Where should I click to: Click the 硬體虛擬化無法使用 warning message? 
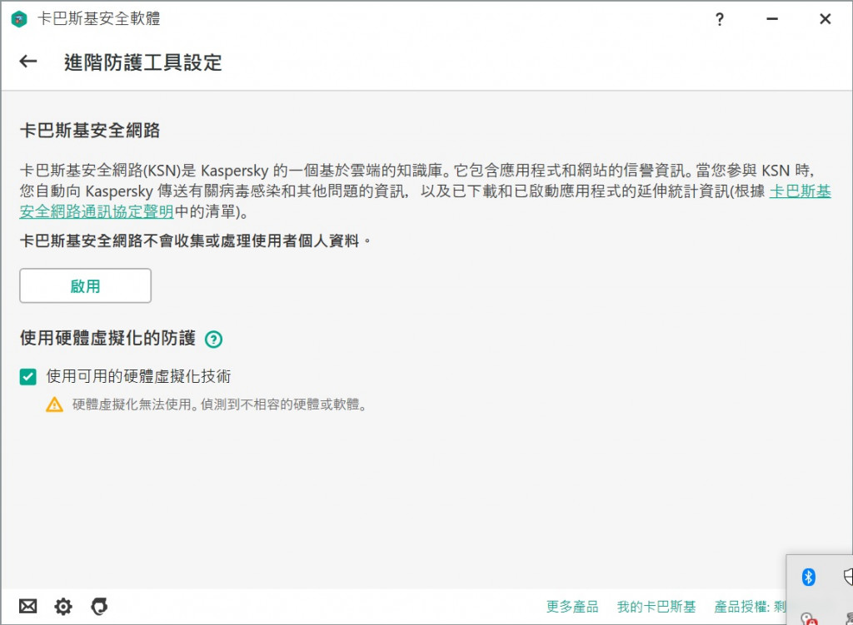[x=220, y=404]
